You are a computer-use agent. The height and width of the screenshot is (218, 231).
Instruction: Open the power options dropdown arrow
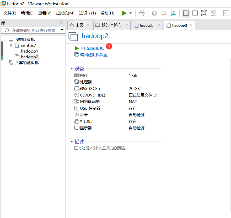131,13
